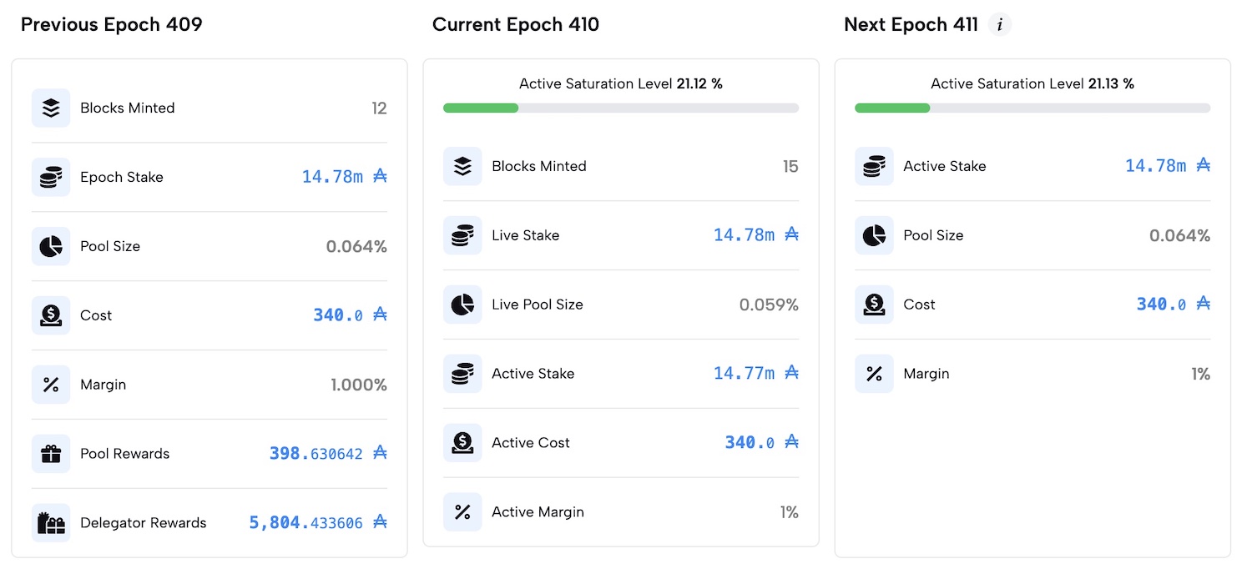Click the Current Epoch 410 heading
1252x569 pixels.
click(x=516, y=25)
